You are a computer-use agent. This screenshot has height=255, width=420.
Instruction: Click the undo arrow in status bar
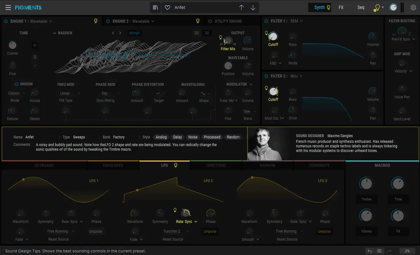[x=370, y=251]
